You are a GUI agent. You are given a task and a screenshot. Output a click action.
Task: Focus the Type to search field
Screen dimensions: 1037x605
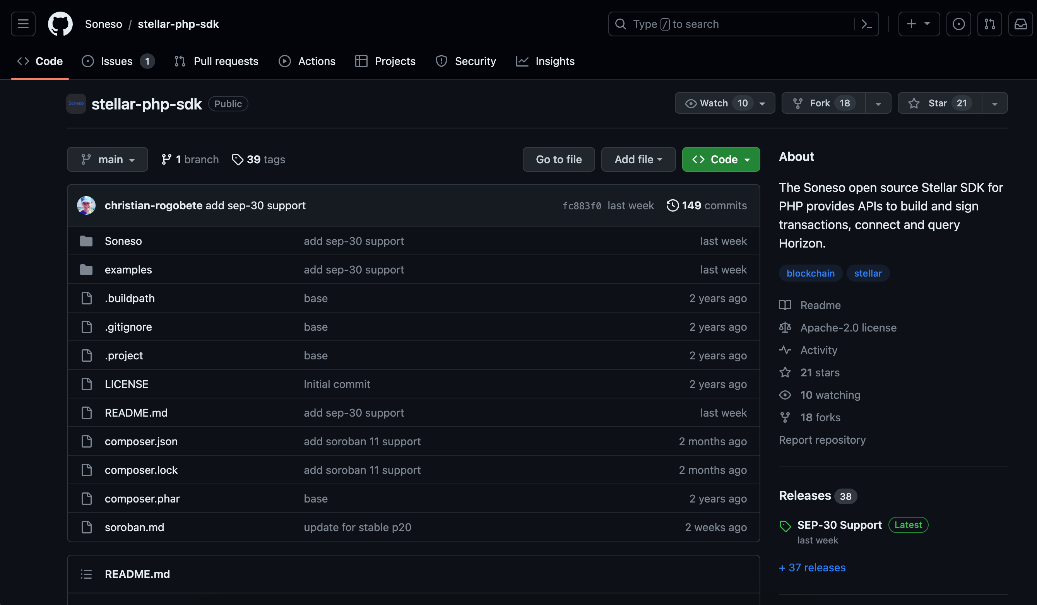click(732, 24)
